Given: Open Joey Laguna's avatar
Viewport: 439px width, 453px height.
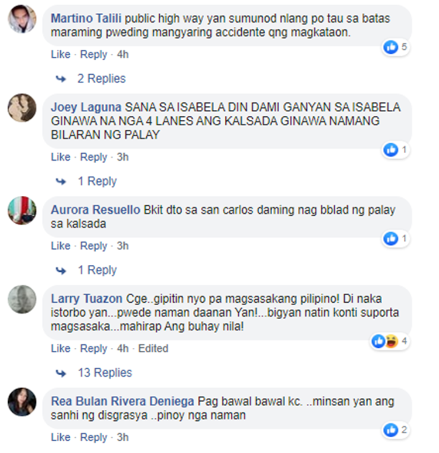Looking at the screenshot, I should (22, 108).
